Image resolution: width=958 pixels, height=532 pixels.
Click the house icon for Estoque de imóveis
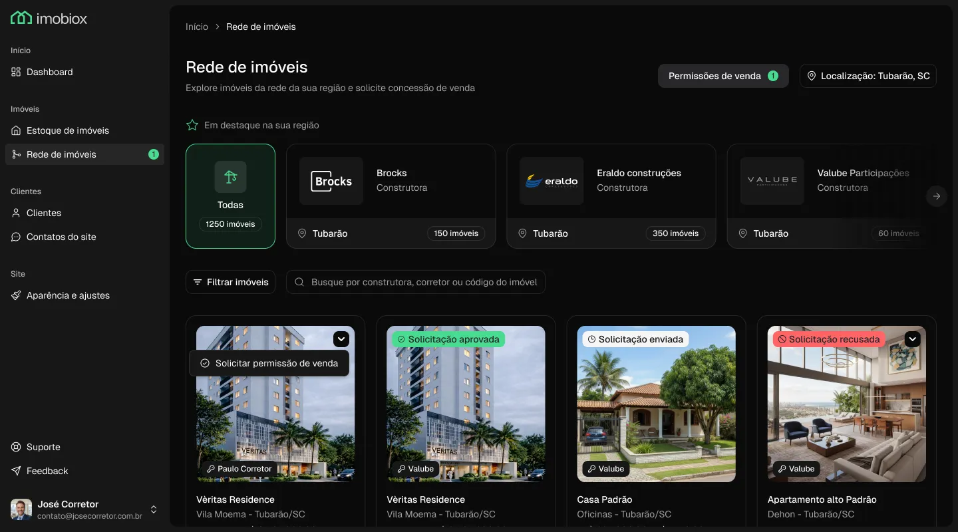click(16, 130)
